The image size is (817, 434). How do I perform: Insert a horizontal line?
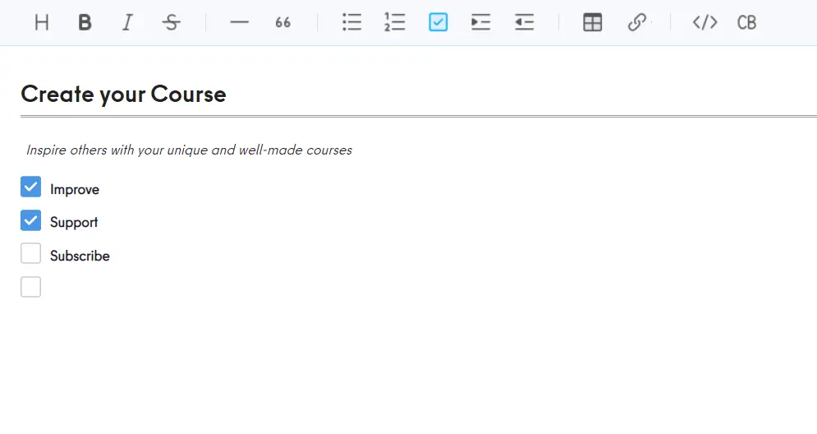(x=239, y=23)
